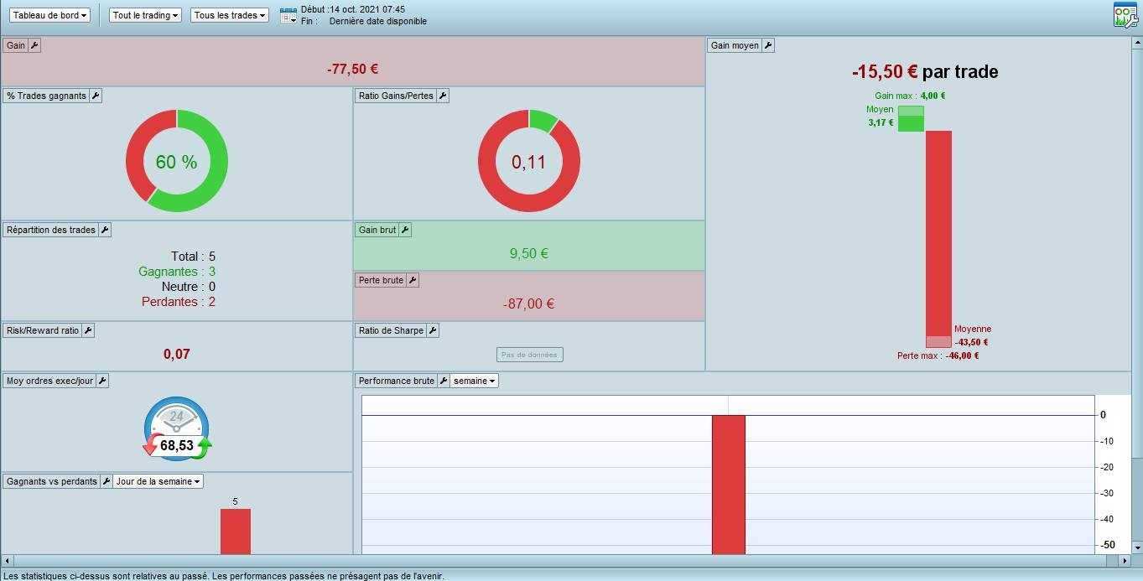Open the Tous les trades dropdown
The image size is (1143, 581).
[x=229, y=15]
